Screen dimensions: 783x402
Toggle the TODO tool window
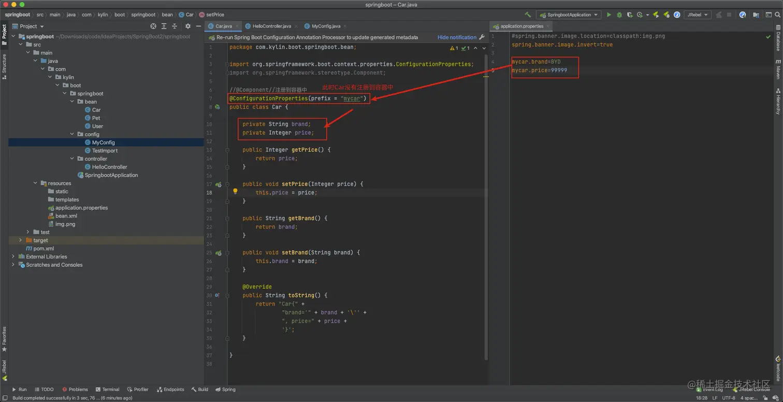44,390
